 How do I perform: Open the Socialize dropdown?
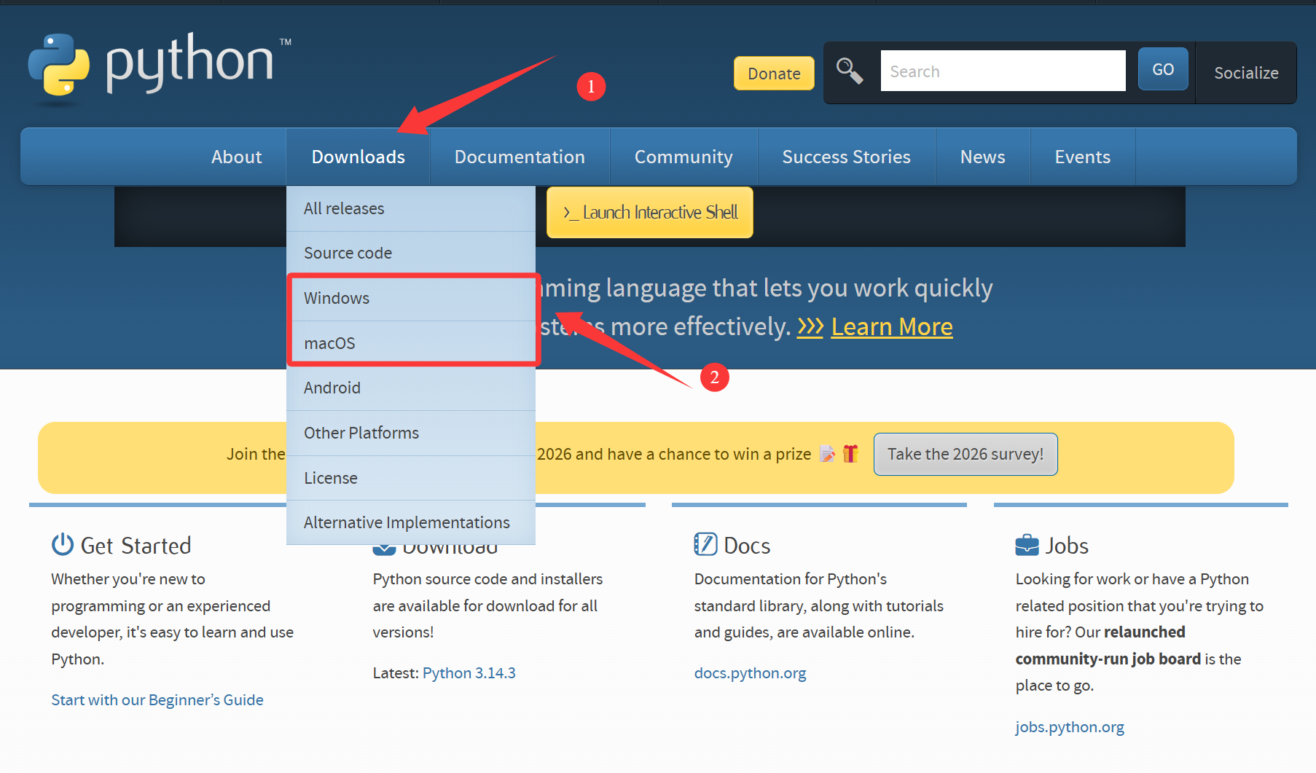pyautogui.click(x=1246, y=73)
